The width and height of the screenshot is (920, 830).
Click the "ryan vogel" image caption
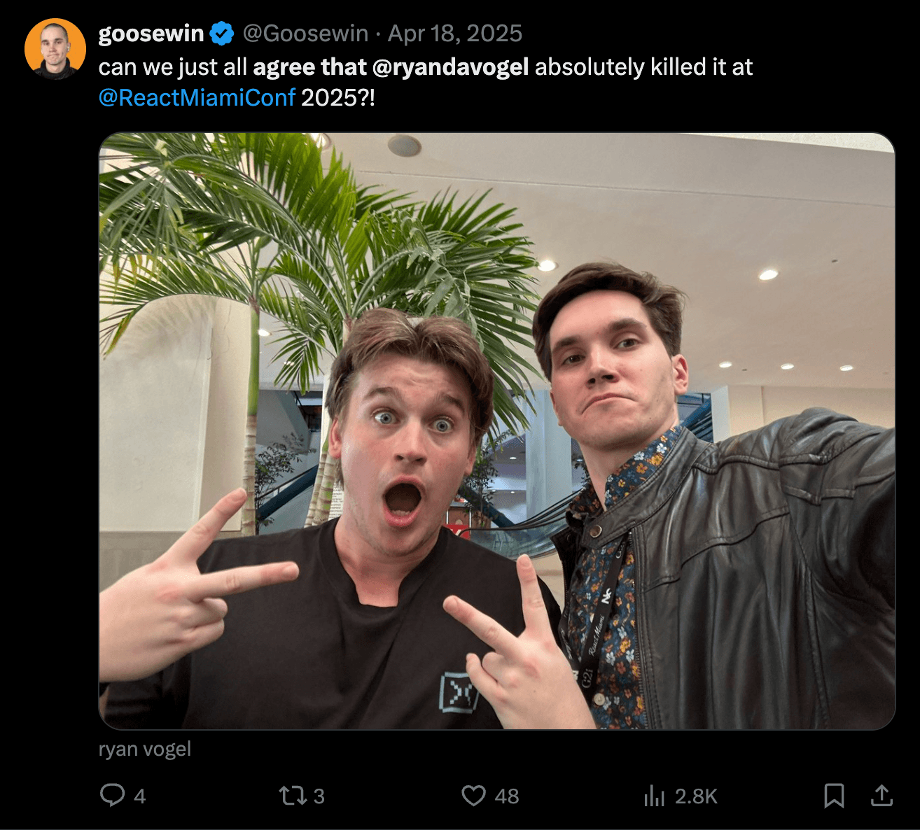(145, 749)
